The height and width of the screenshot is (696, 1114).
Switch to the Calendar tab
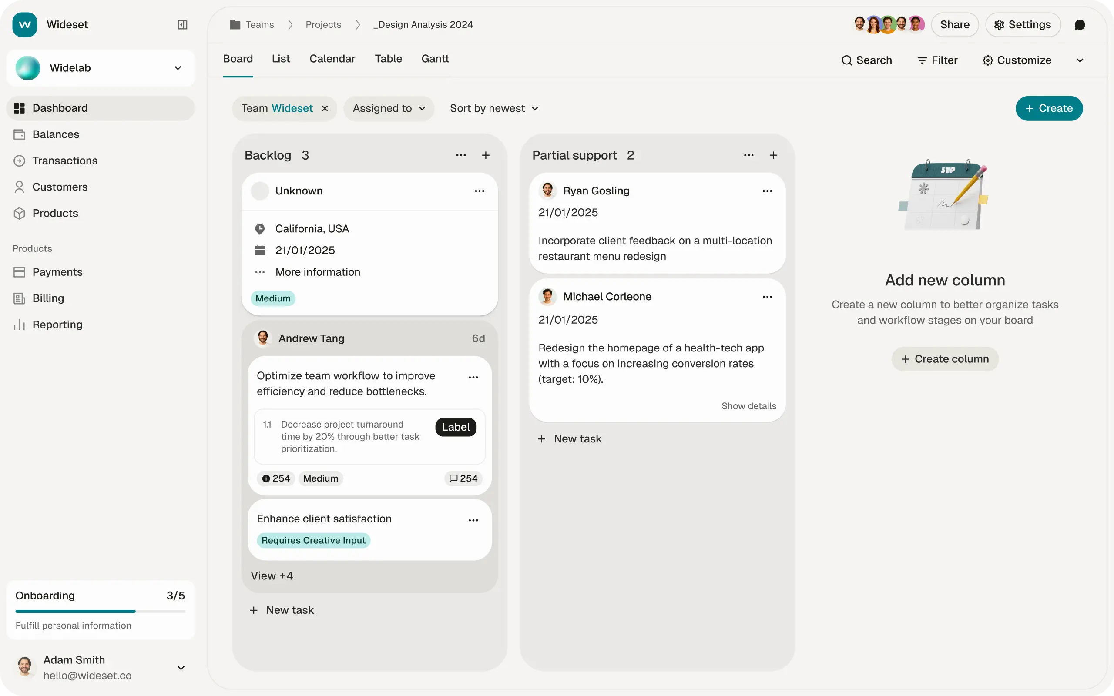[332, 58]
